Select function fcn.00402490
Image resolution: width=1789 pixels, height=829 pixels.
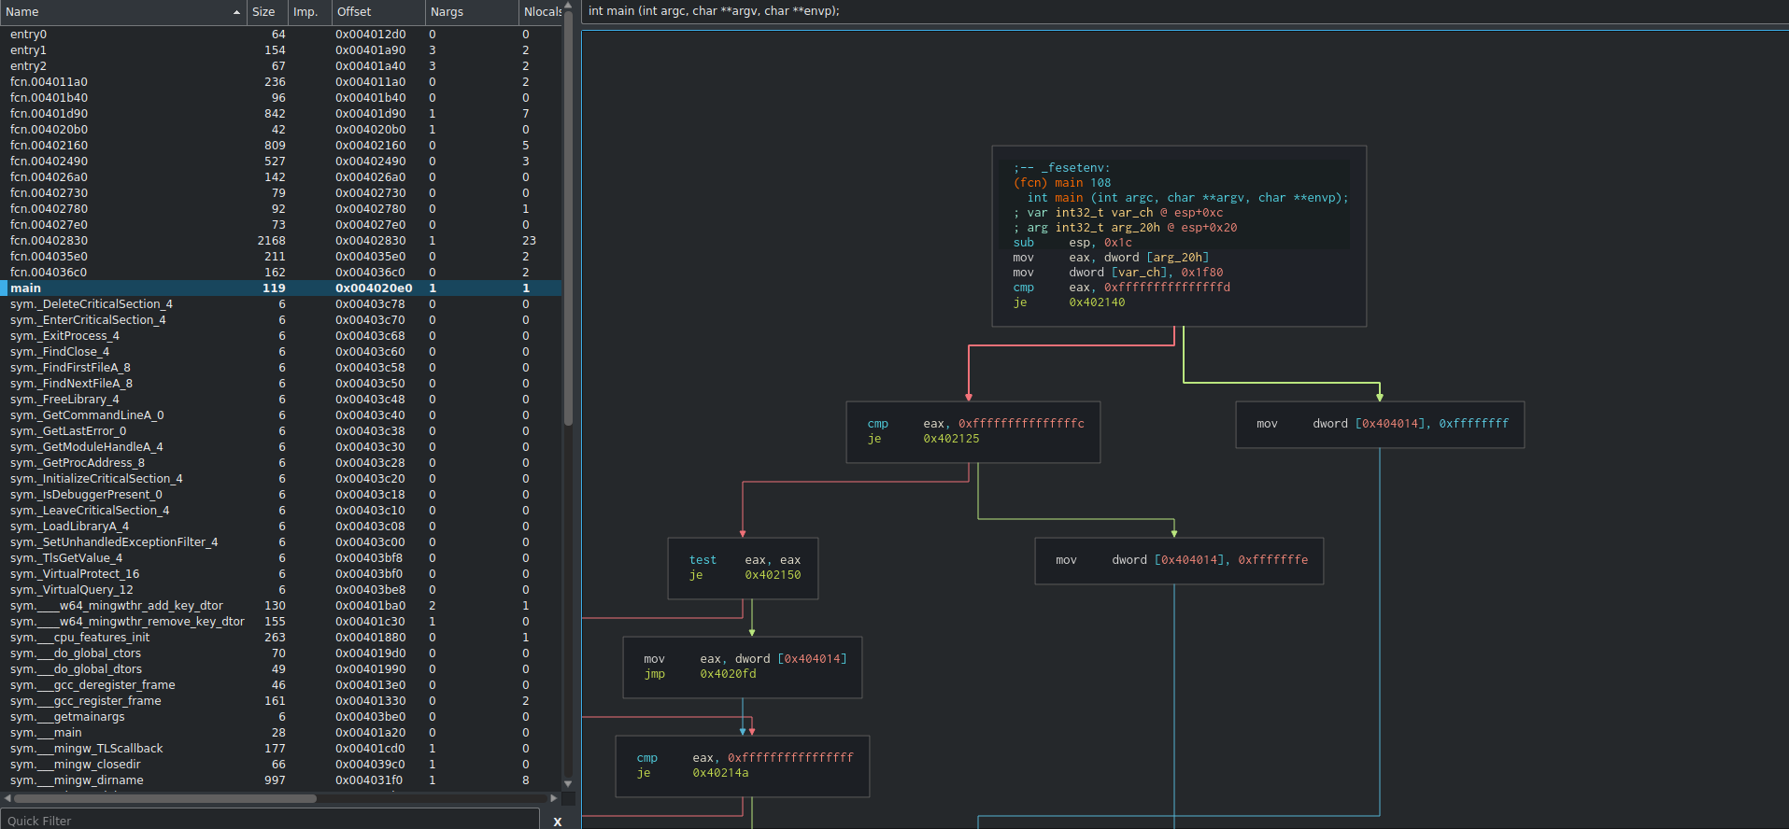281,162
